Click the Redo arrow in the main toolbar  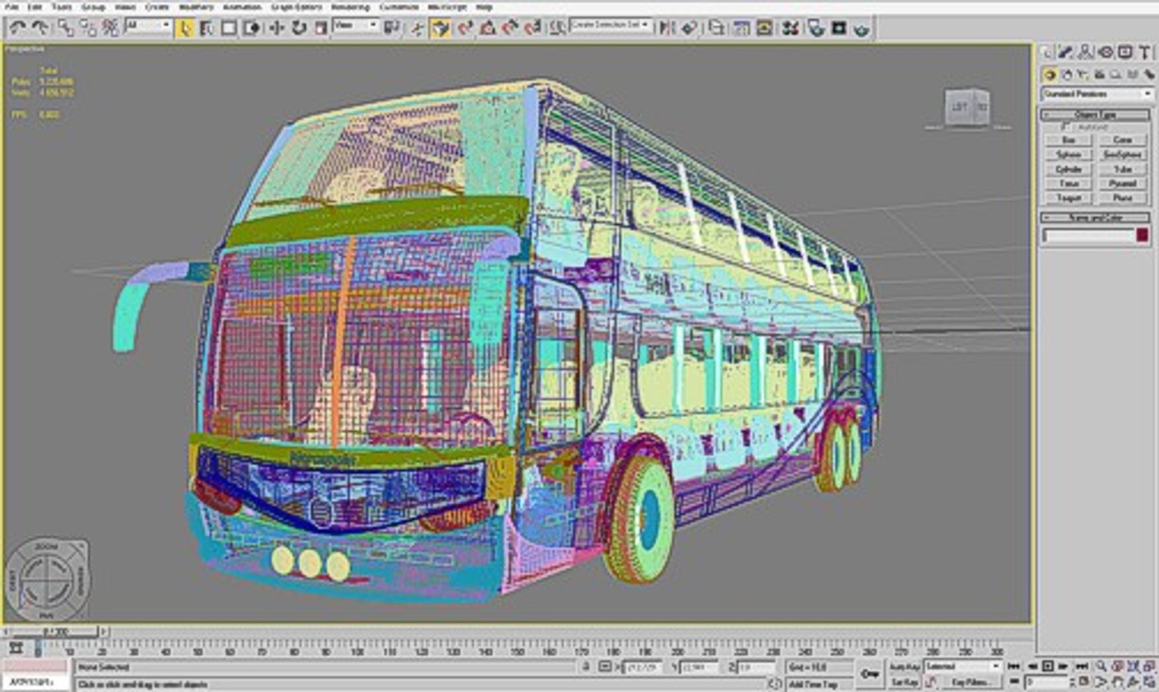tap(40, 28)
